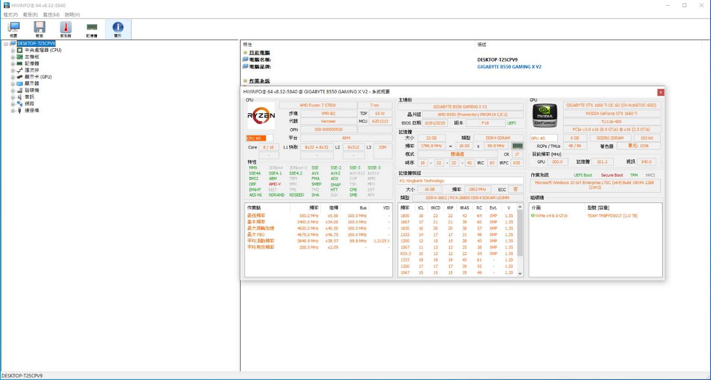Open the 監控(M) menu
Image resolution: width=711 pixels, height=380 pixels.
(x=51, y=15)
